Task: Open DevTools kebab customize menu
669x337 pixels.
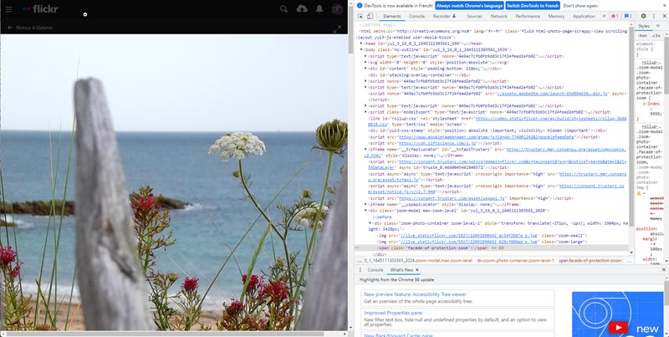Action: tap(654, 16)
